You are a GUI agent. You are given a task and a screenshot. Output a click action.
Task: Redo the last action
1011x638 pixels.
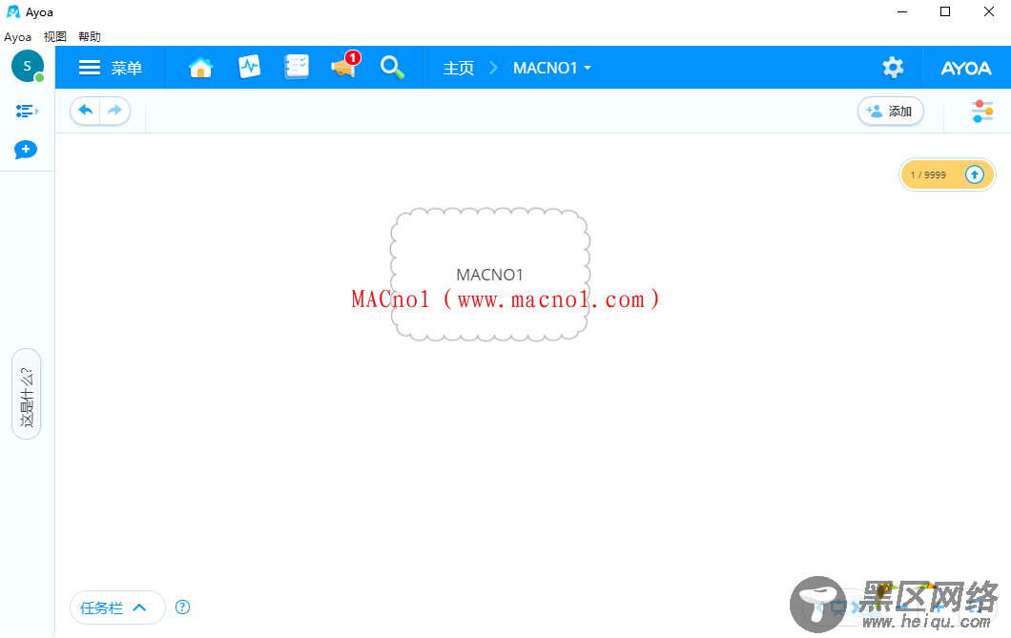114,111
